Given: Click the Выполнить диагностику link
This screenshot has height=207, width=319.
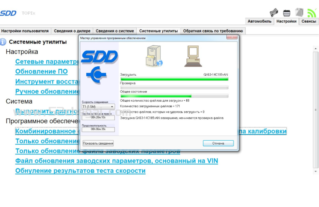Looking at the screenshot, I should [x=47, y=111].
